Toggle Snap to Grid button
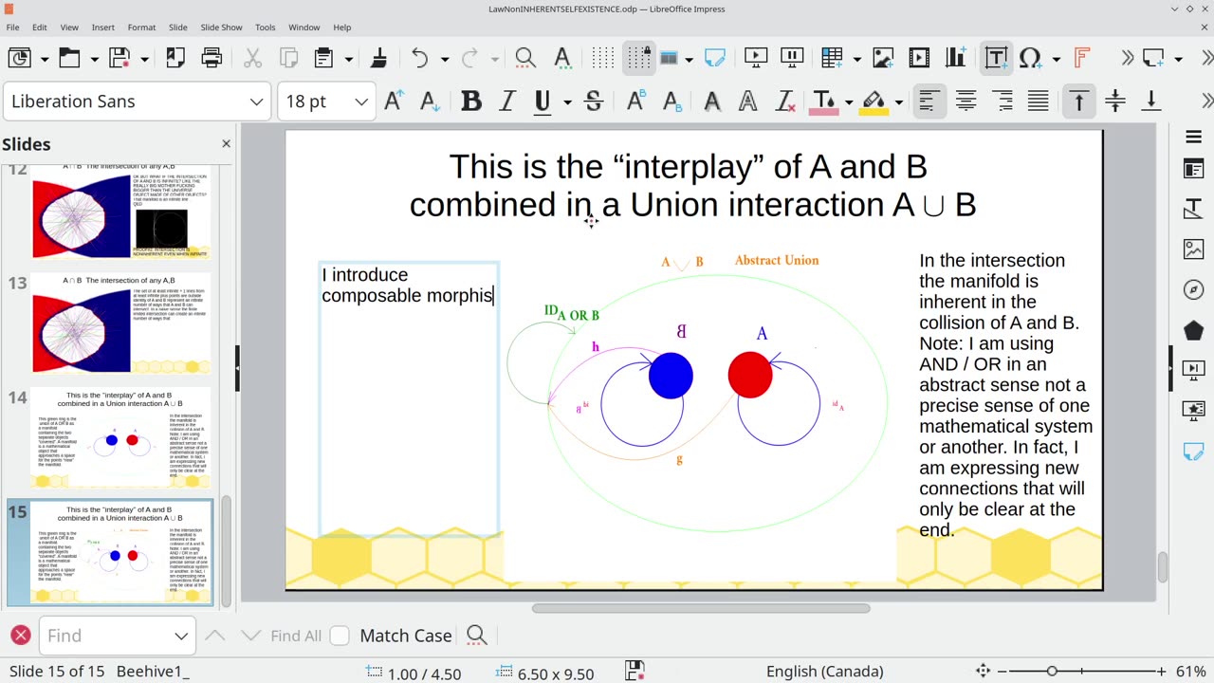 click(639, 58)
